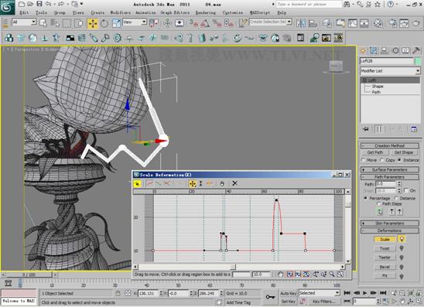Open the Hierarchy command panel tab

tap(384, 50)
